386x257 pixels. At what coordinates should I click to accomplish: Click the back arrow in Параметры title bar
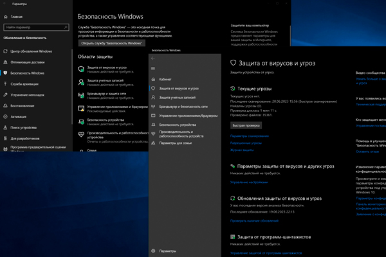[5, 4]
